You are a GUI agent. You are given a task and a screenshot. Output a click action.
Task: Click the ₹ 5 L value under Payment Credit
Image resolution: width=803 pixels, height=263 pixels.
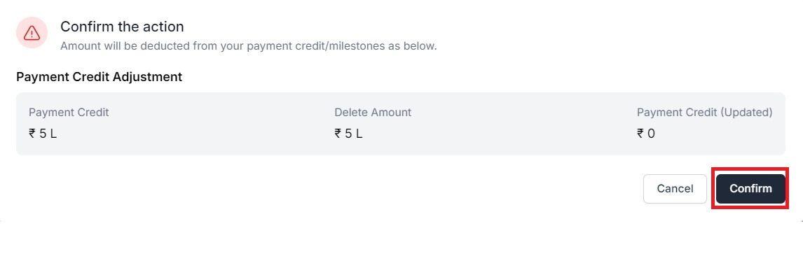click(x=43, y=134)
